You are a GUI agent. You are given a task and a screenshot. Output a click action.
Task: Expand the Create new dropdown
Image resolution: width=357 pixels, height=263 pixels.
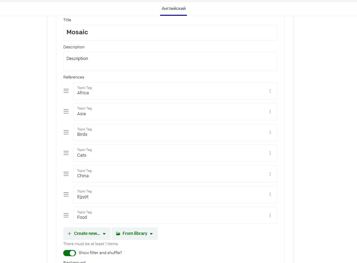point(87,234)
